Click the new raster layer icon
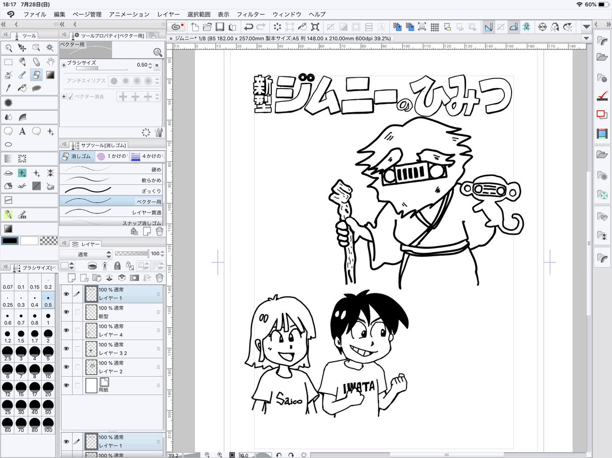 (x=72, y=278)
